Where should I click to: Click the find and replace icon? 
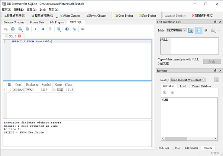(74, 29)
